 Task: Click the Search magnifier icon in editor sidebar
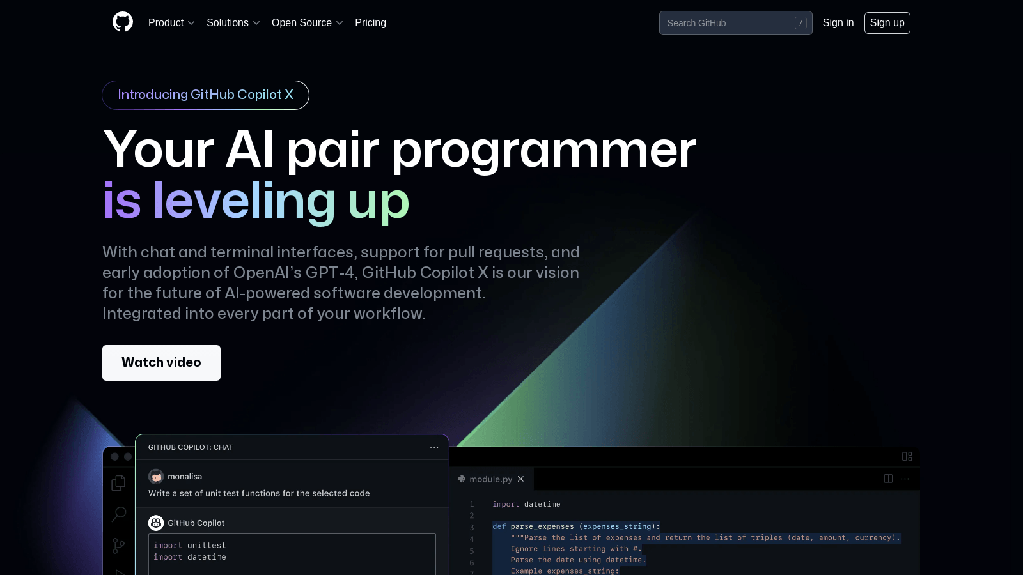(x=119, y=514)
